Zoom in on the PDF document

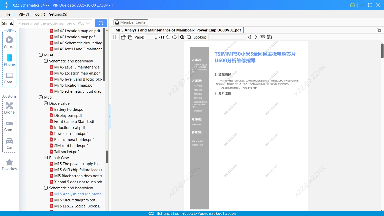click(x=182, y=37)
